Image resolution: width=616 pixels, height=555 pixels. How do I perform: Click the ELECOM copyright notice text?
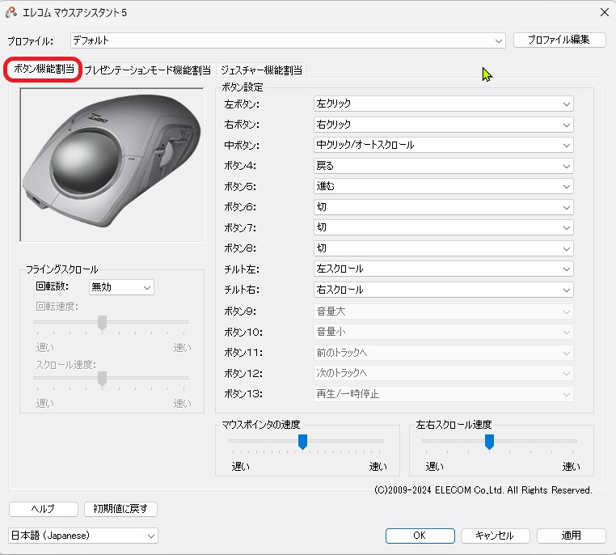483,490
